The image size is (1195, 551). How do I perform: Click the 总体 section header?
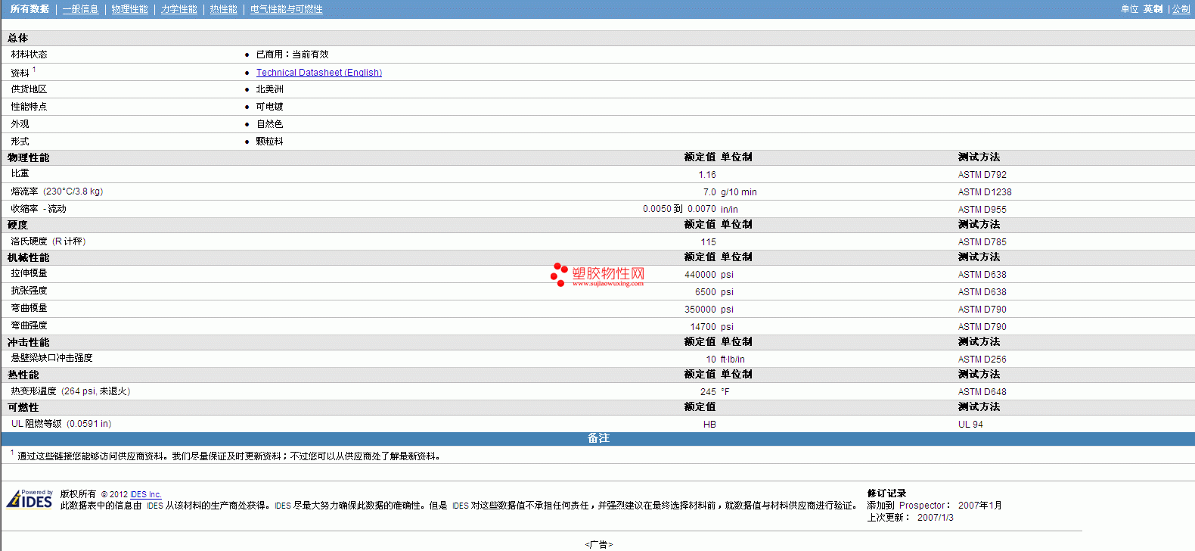(18, 38)
